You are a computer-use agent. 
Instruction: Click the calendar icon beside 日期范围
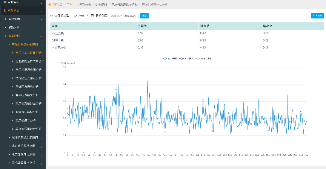[x=92, y=16]
